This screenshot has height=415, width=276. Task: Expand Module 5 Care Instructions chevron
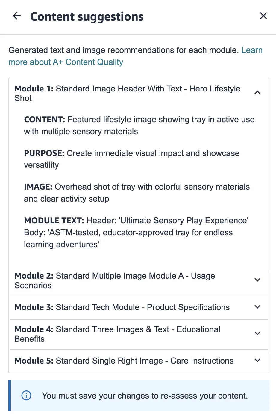(257, 361)
